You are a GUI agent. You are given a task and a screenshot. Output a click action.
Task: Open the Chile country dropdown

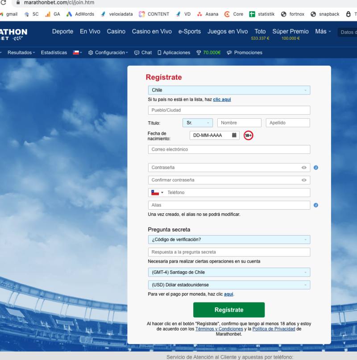pos(229,90)
